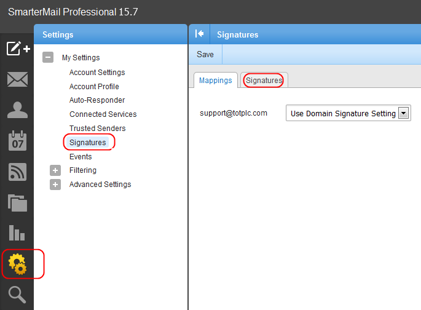421x310 pixels.
Task: Open the reports bar chart icon
Action: [17, 232]
